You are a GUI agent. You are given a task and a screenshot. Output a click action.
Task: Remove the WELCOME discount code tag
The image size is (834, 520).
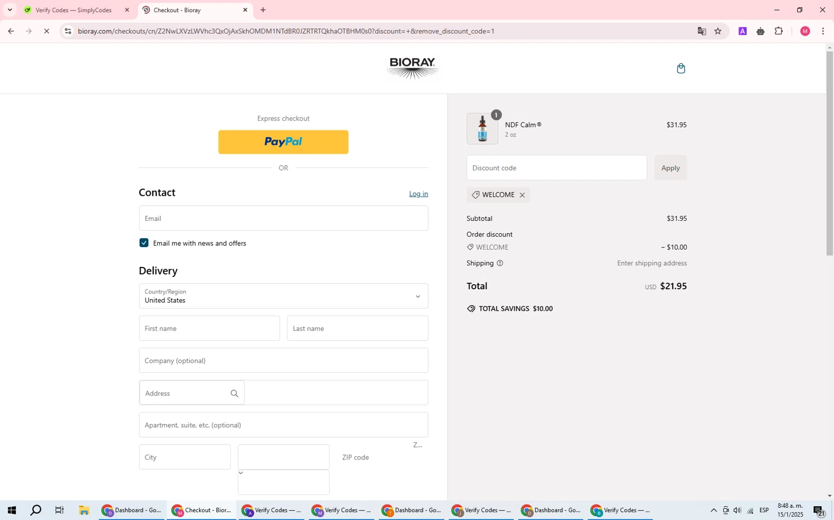tap(522, 195)
